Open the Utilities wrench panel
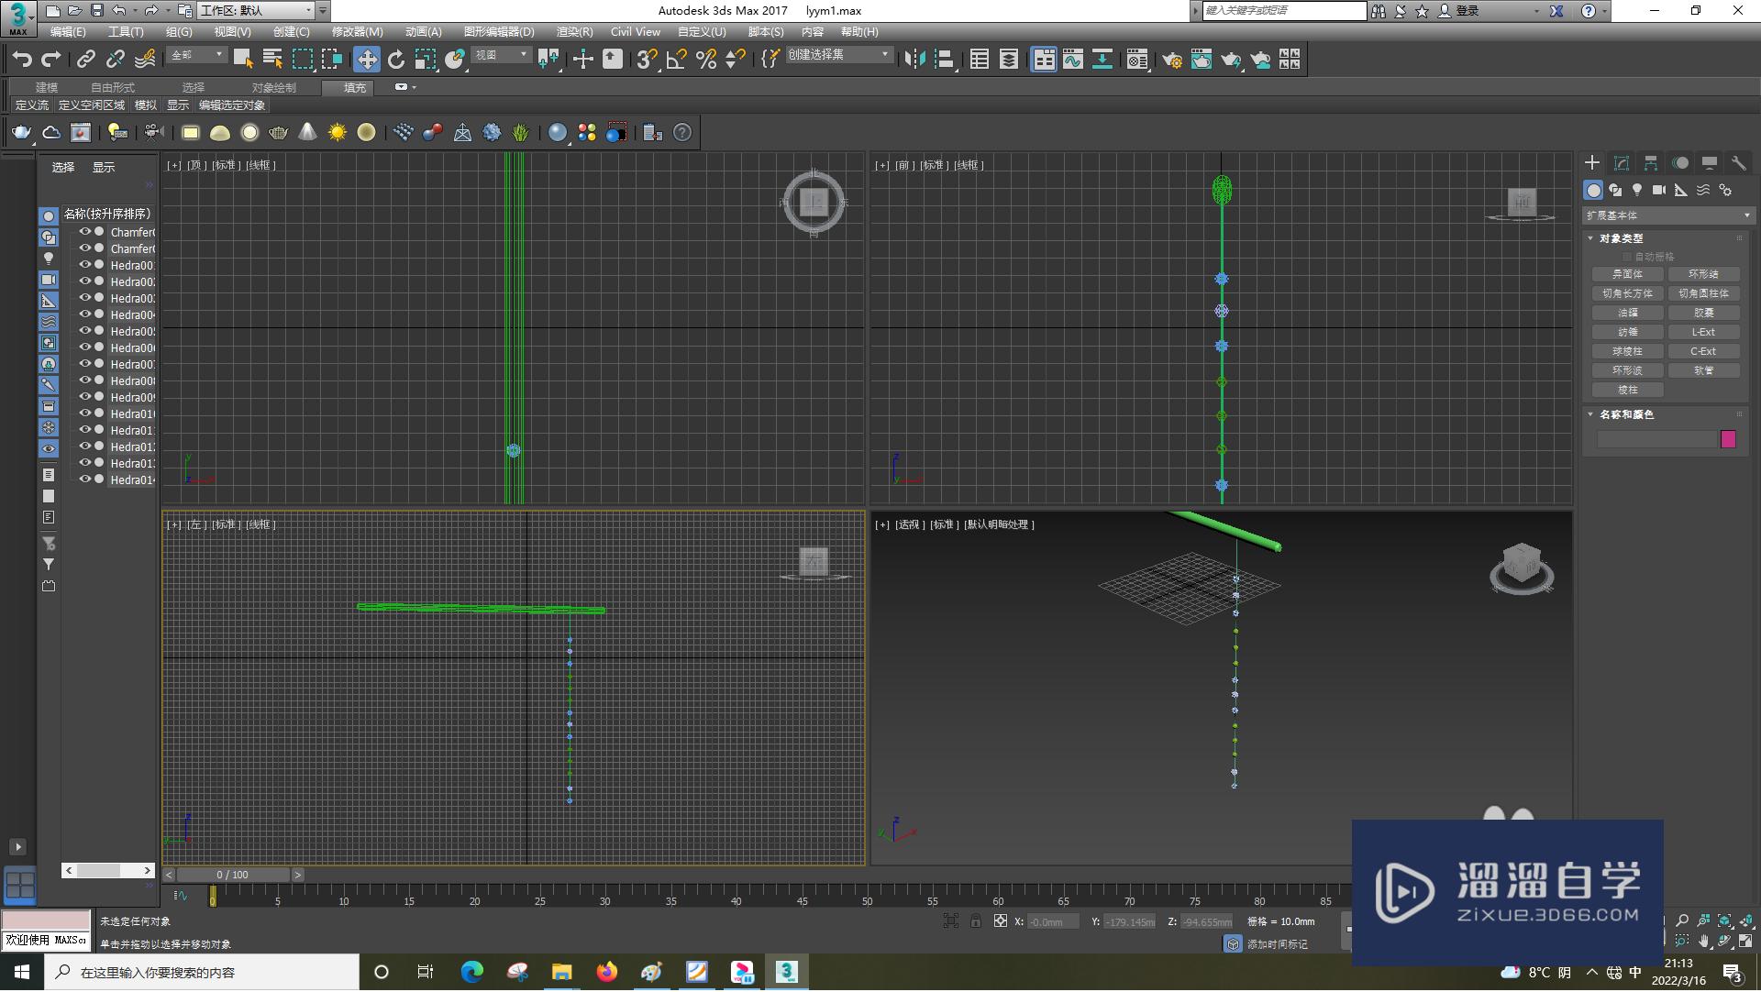Screen dimensions: 1761x992 1738,163
